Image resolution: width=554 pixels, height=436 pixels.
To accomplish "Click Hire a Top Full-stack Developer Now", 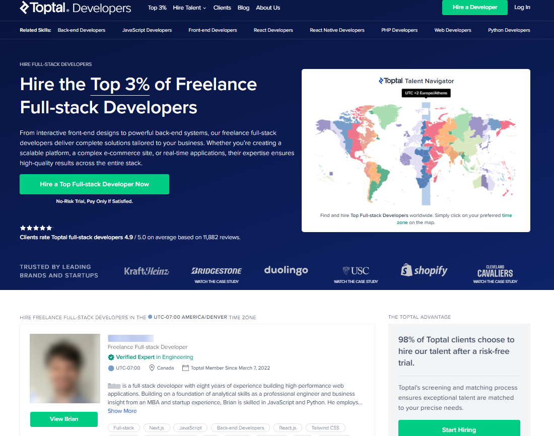I will 94,184.
